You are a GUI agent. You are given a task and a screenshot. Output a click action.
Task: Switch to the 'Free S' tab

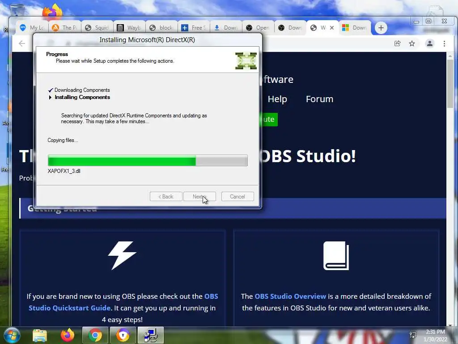point(193,28)
